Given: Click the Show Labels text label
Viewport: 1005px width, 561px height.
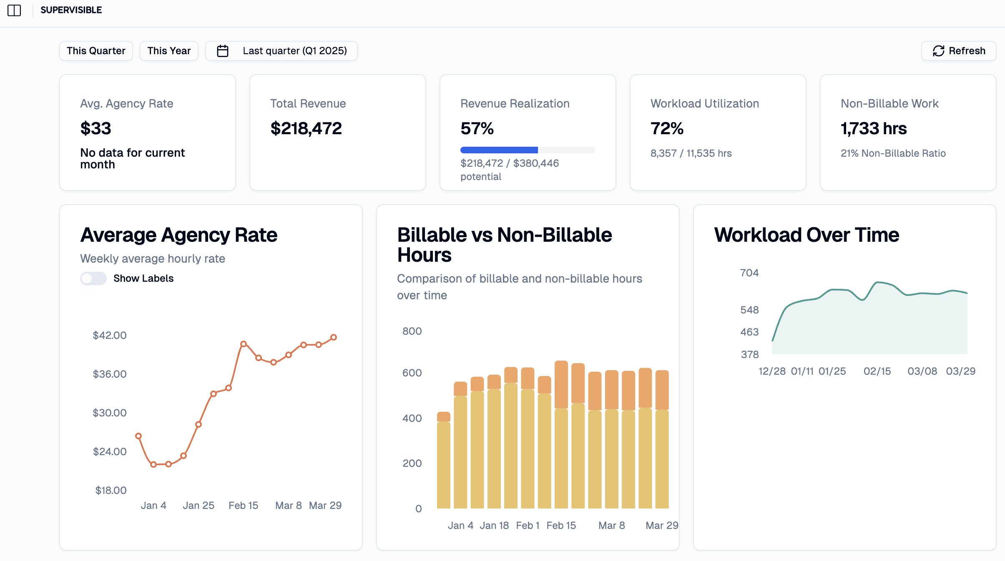Looking at the screenshot, I should tap(143, 278).
